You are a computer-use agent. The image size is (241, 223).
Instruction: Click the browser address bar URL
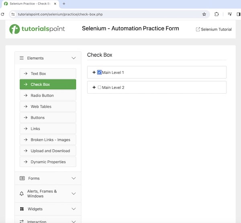point(60,14)
